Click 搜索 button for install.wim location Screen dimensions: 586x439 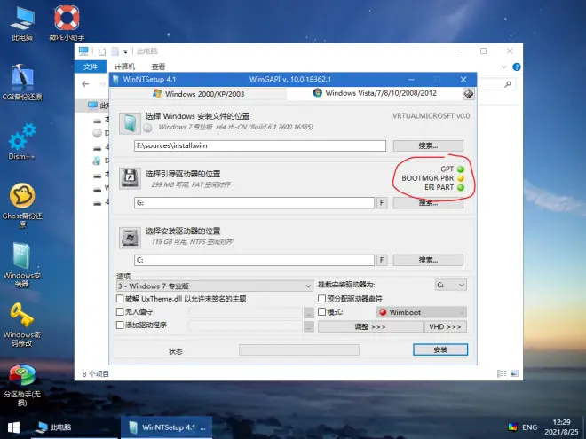point(428,145)
